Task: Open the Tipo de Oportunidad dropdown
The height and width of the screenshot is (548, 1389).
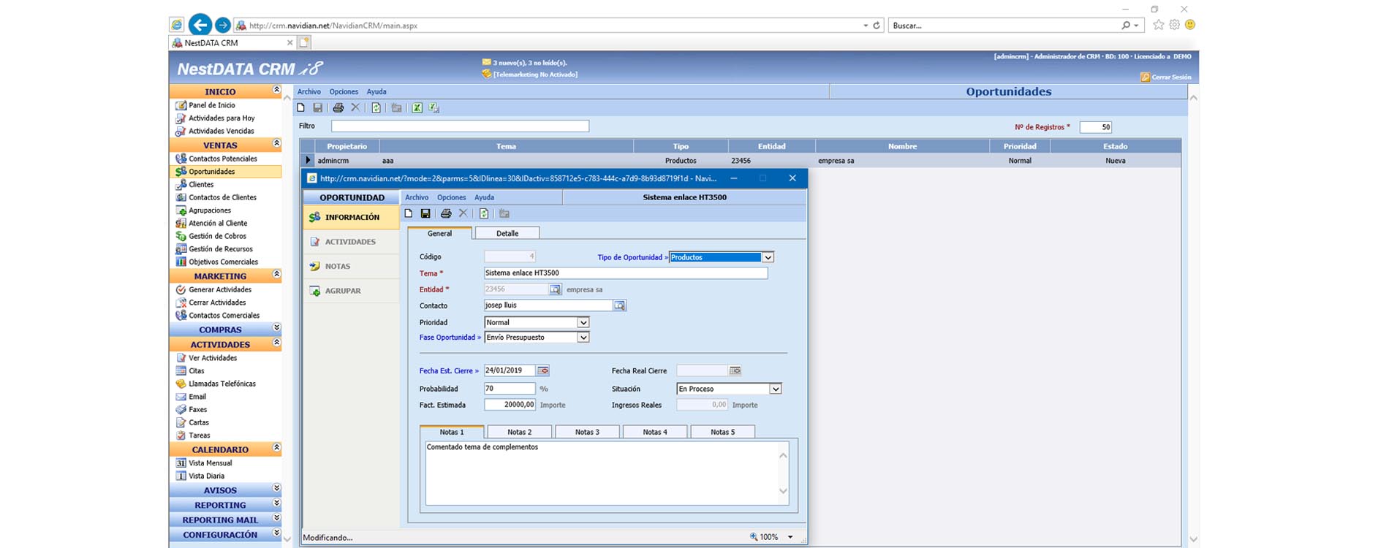Action: tap(768, 257)
